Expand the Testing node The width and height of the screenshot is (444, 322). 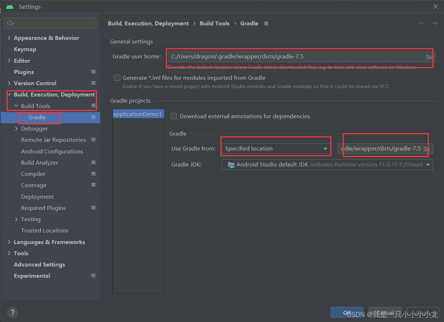(16, 219)
